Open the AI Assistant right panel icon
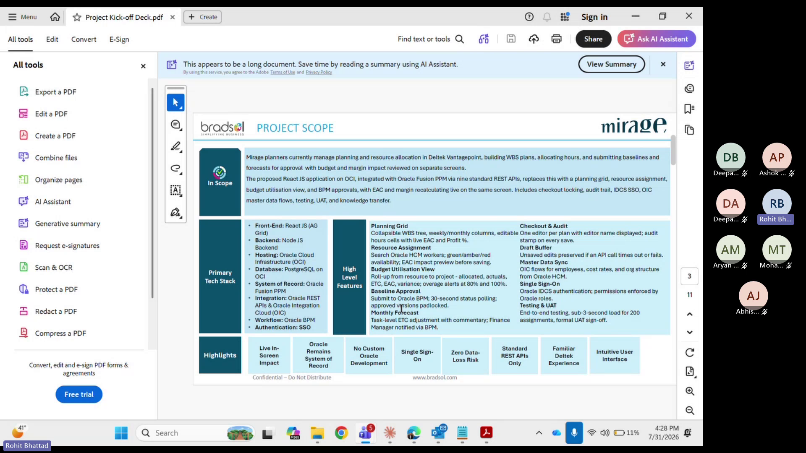Screen dimensions: 806x453 pyautogui.click(x=689, y=65)
